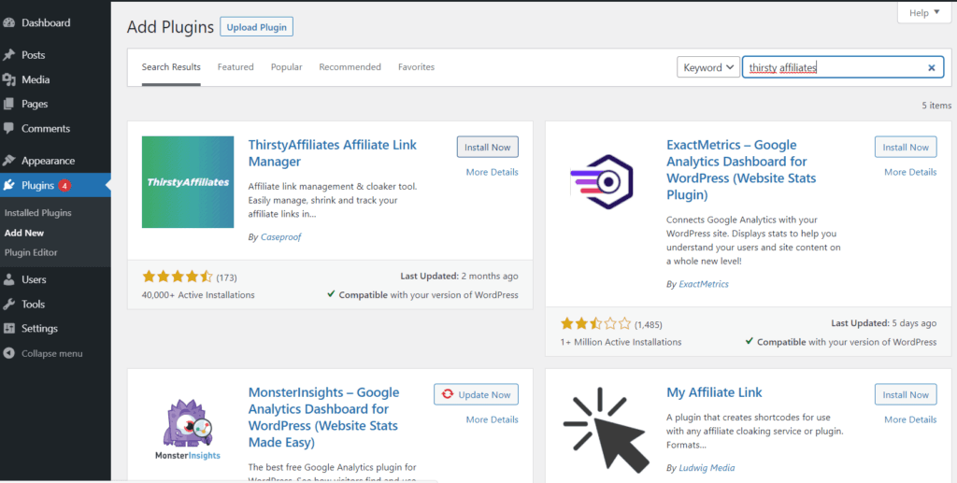Click the My Affiliate Link cursor logo

pyautogui.click(x=606, y=430)
